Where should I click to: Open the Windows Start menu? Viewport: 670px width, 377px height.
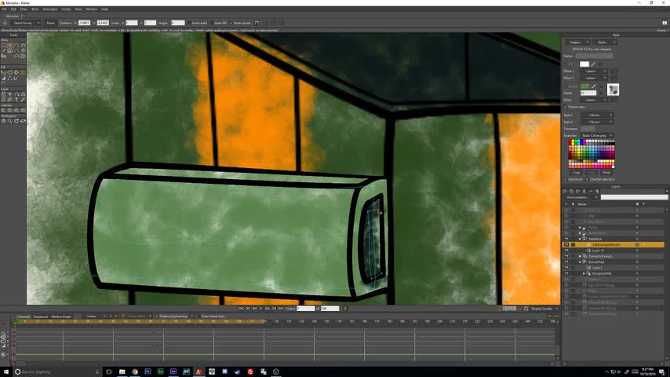(6, 372)
